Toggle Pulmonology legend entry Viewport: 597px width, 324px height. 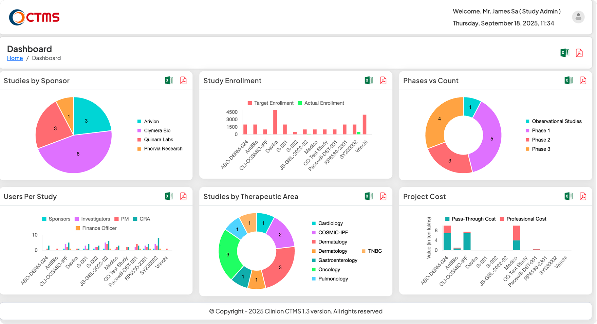[330, 278]
